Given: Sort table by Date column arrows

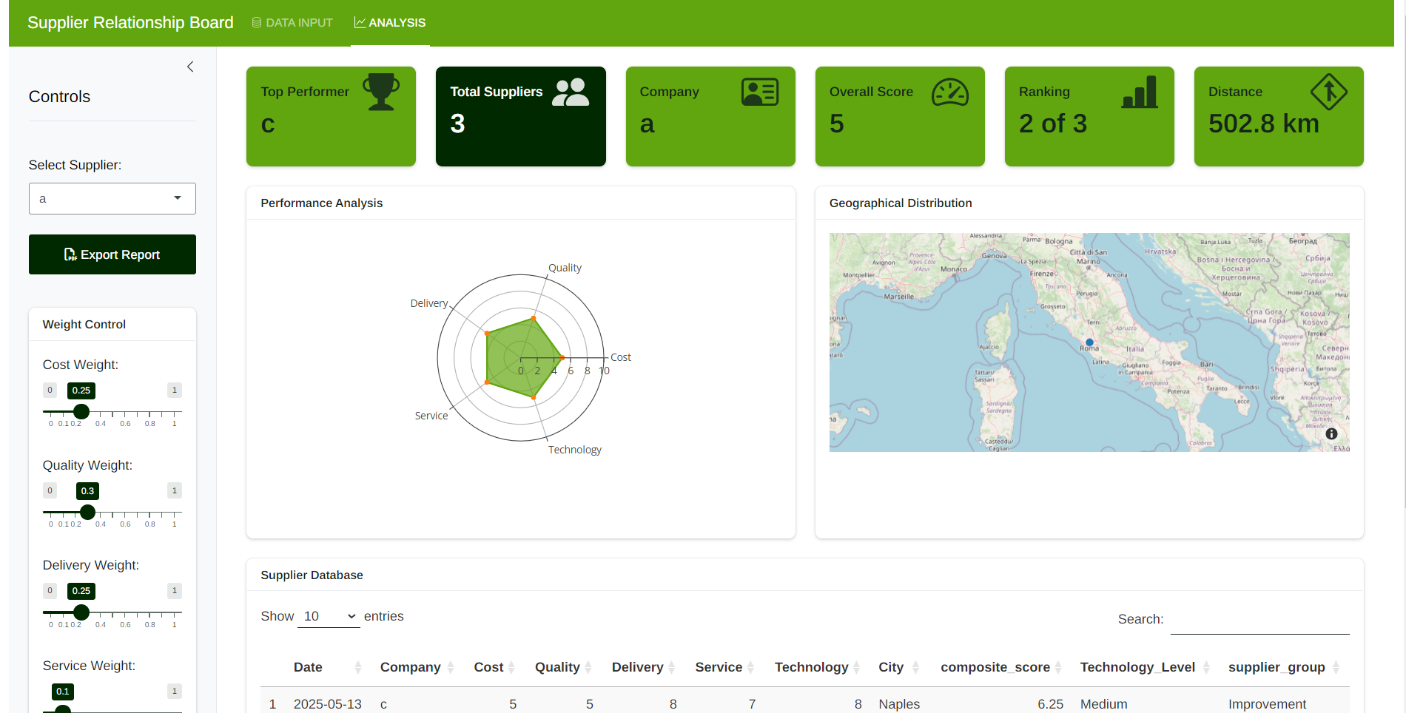Looking at the screenshot, I should pyautogui.click(x=358, y=667).
